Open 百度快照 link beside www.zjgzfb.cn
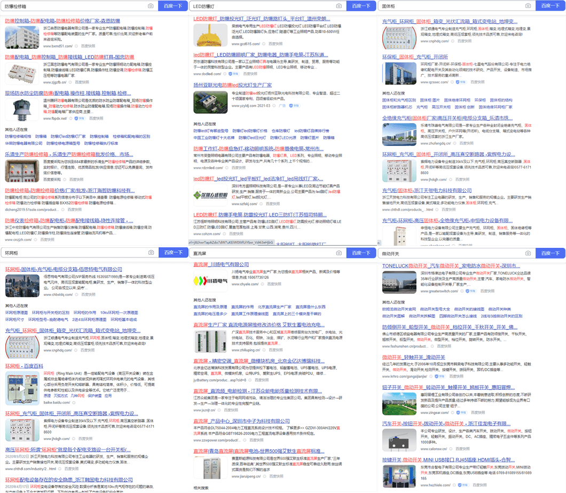This screenshot has width=566, height=493. 83,82
